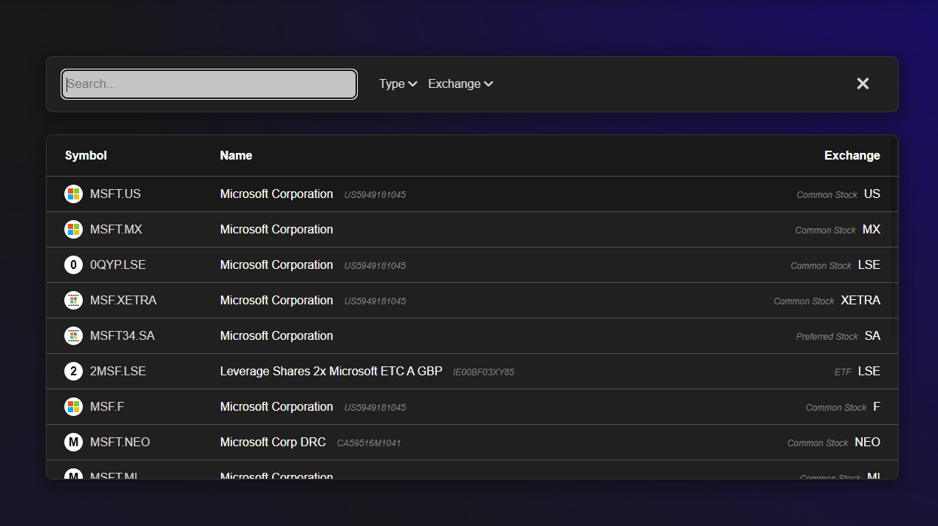Click the F exchange value in MSF.F row
This screenshot has height=526, width=938.
click(x=877, y=407)
